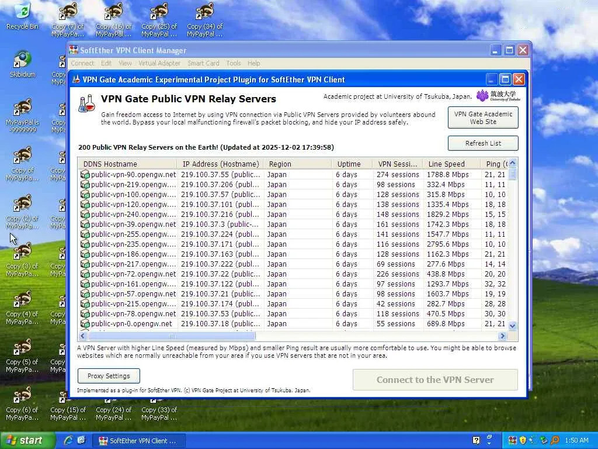
Task: Select the public-vpn-57.opengw.net row
Action: coord(293,293)
